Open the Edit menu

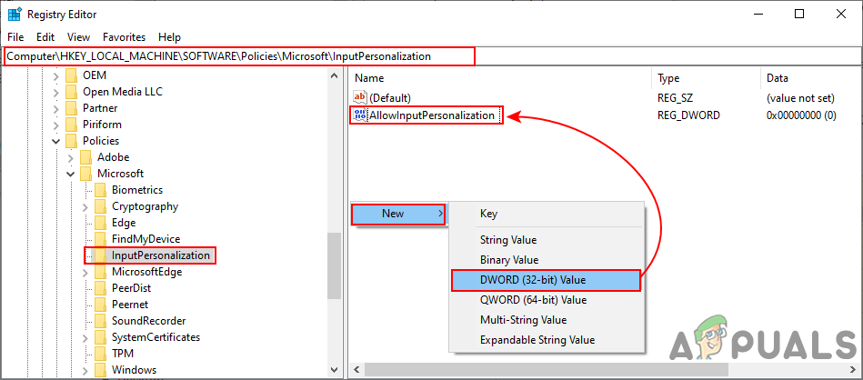click(45, 37)
